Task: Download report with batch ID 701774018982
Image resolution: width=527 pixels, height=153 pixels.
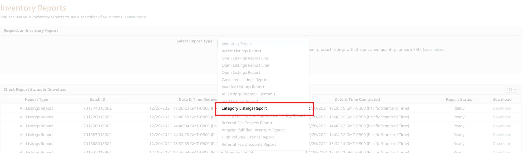Action: click(502, 108)
